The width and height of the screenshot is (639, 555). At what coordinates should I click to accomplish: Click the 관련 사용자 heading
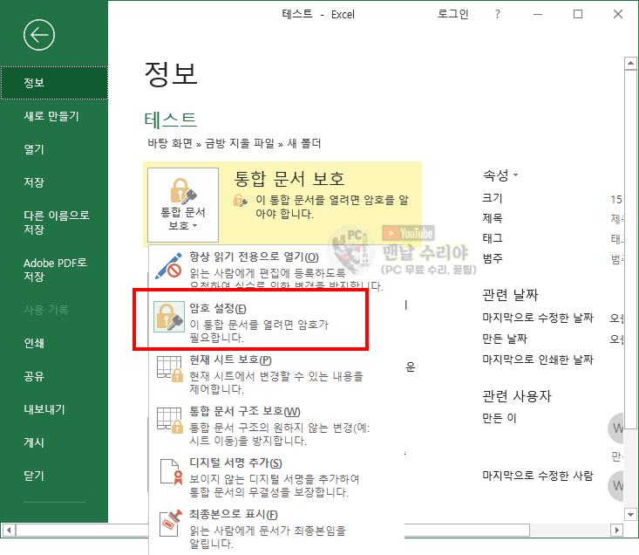516,396
